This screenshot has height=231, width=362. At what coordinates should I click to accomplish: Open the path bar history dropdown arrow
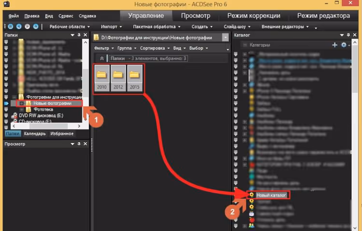pos(225,37)
